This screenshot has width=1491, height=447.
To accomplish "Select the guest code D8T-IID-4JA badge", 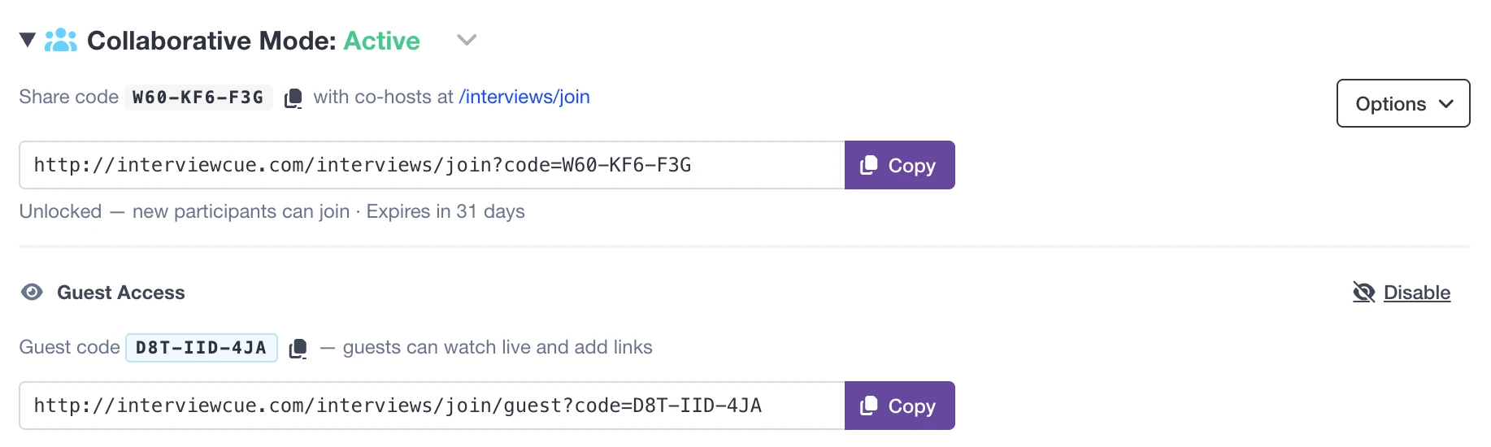I will [202, 348].
